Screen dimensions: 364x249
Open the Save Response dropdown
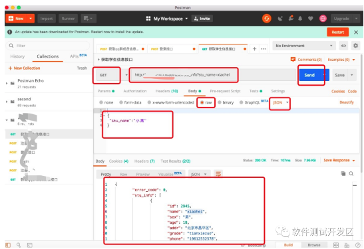click(339, 160)
